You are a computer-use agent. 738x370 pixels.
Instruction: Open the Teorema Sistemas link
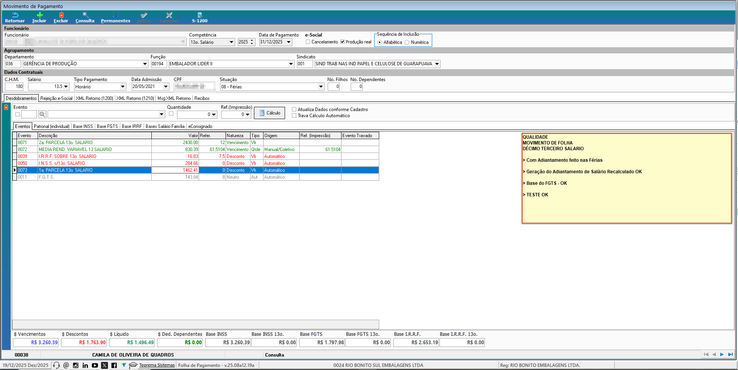pyautogui.click(x=157, y=365)
